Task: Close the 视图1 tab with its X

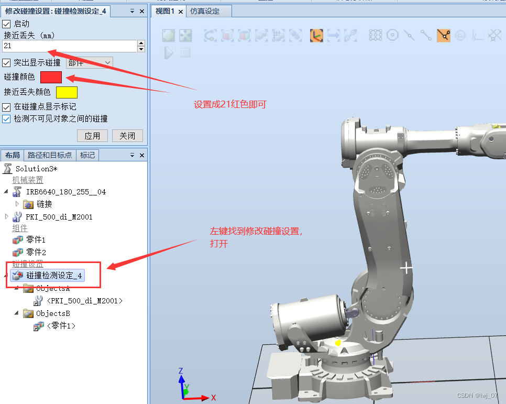Action: tap(181, 12)
